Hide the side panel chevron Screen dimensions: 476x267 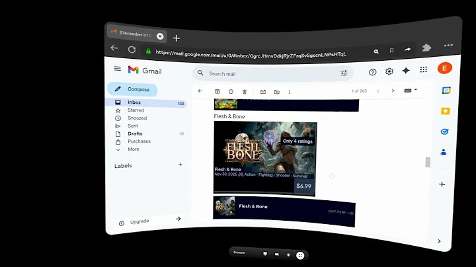(x=439, y=241)
